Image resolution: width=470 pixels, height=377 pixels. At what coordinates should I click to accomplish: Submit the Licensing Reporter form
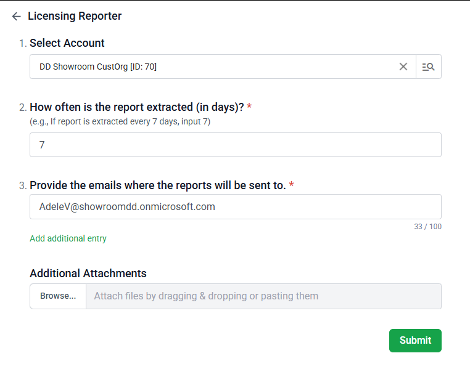(415, 341)
